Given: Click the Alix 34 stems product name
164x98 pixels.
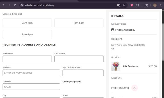Looking at the screenshot, I should 130,66.
